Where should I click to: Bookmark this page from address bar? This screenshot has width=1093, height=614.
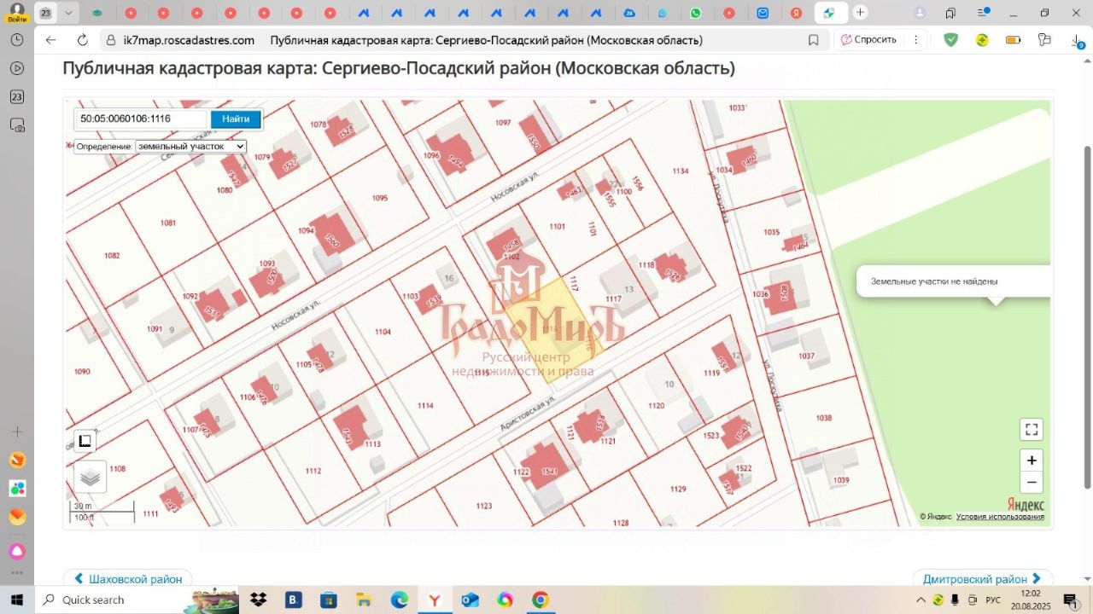(x=813, y=40)
